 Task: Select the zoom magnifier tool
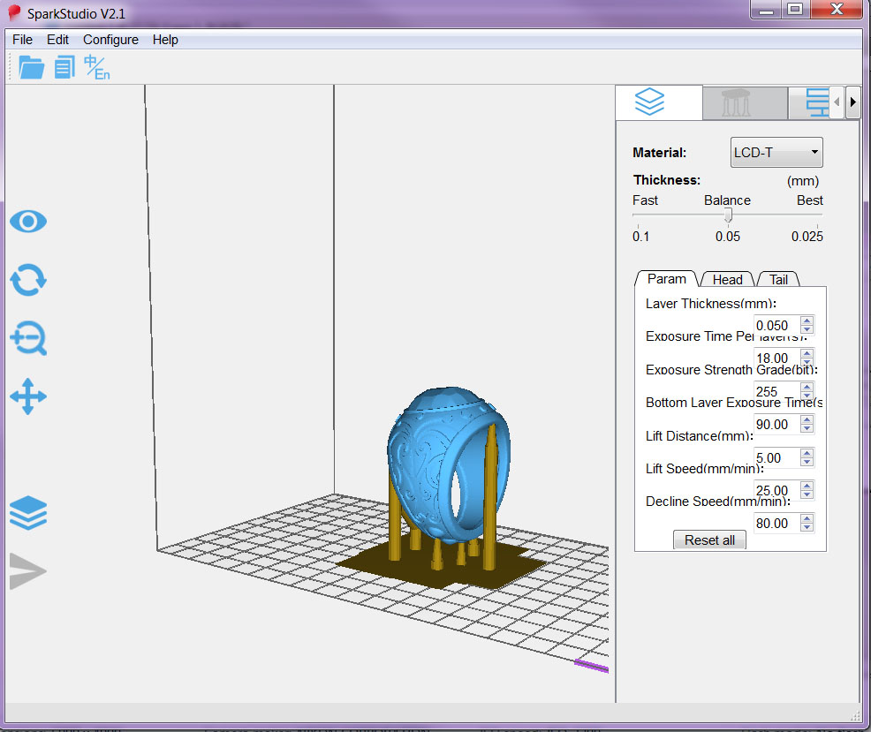(x=28, y=337)
